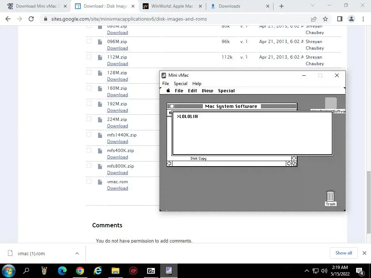
Task: Switch to Chrome in the taskbar
Action: click(x=80, y=271)
